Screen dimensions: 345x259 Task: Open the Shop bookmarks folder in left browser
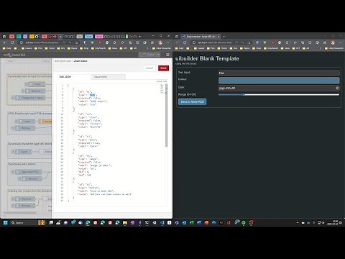(x=84, y=48)
